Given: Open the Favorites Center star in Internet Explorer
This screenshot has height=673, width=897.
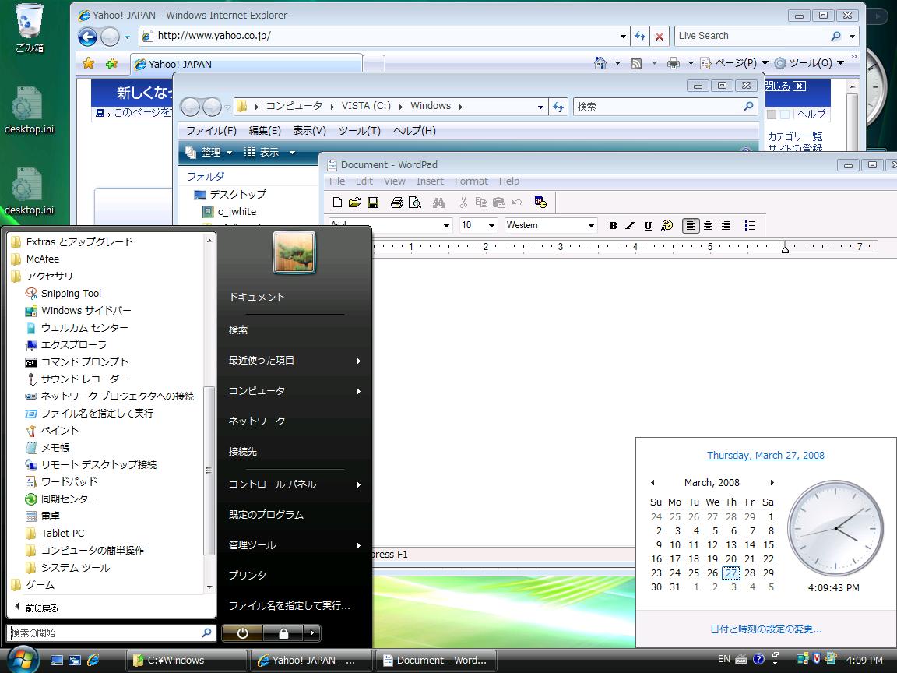Looking at the screenshot, I should (88, 63).
